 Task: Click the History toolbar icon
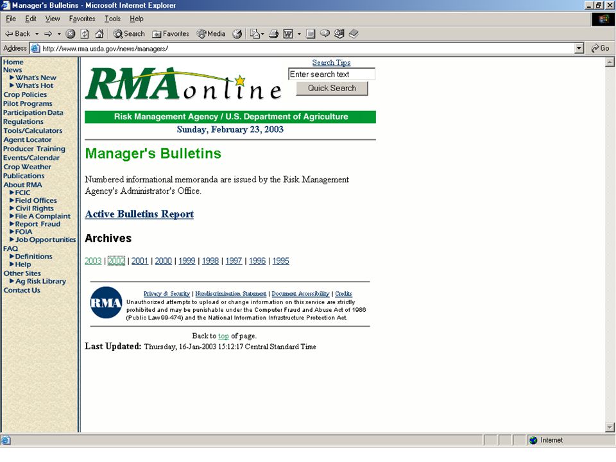click(237, 34)
